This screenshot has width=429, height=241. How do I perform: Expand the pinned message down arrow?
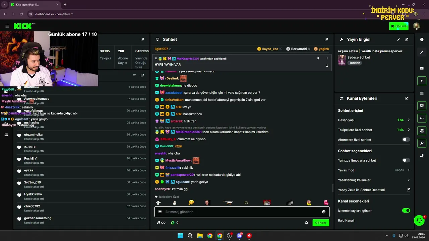327,66
